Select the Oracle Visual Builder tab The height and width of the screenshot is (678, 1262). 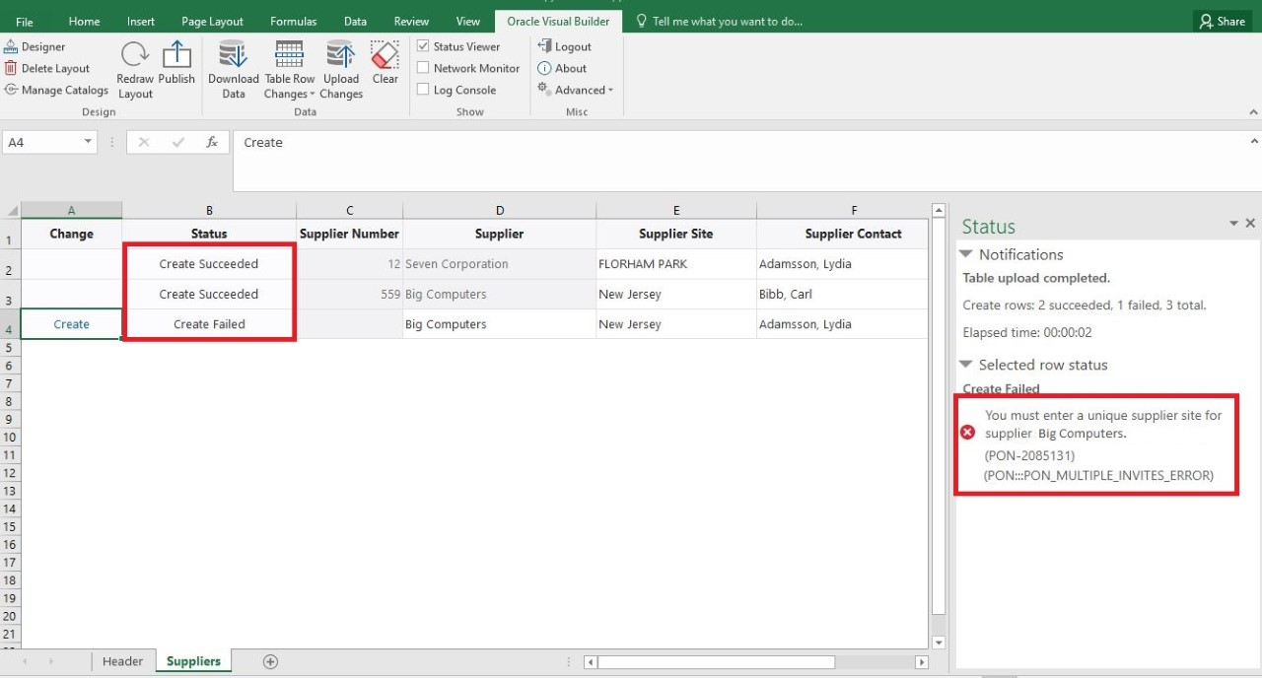[558, 21]
